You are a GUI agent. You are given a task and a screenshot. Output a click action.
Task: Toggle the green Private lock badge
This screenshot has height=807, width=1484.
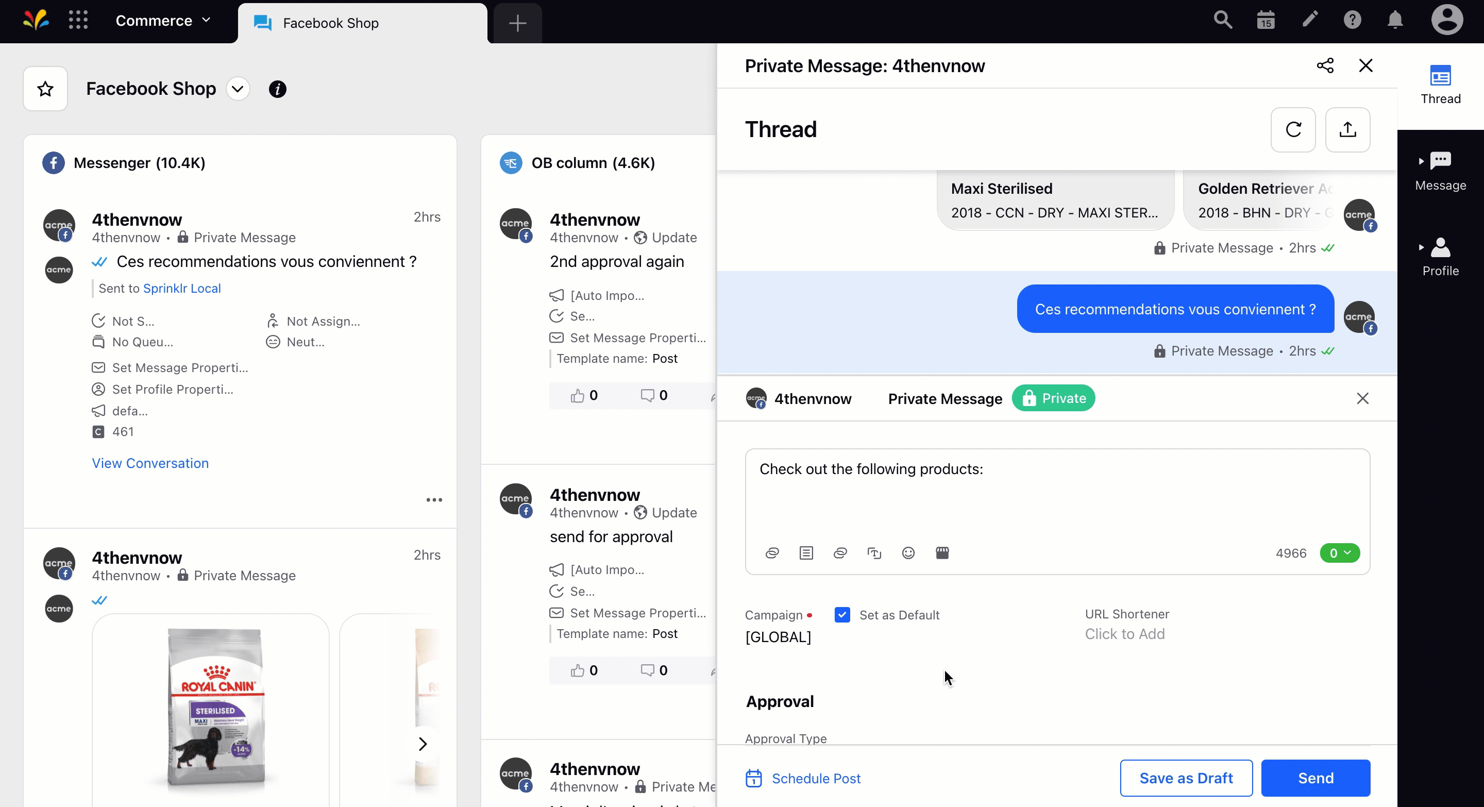click(x=1053, y=398)
